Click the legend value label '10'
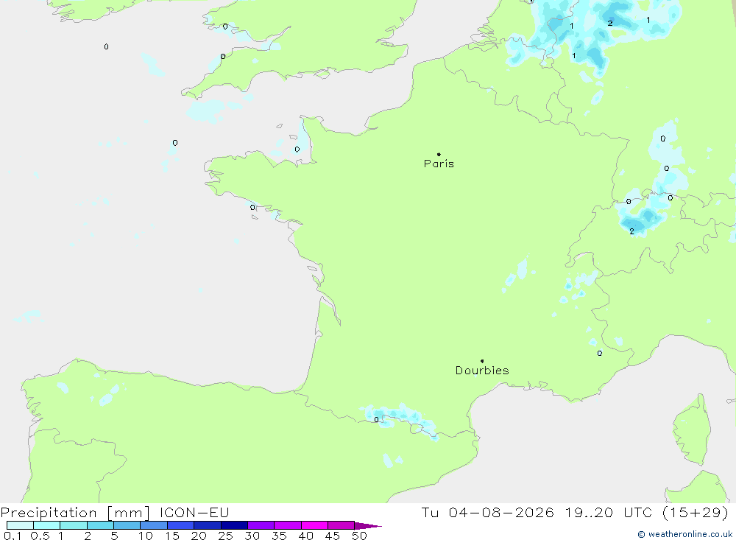736x540 pixels. (x=146, y=536)
